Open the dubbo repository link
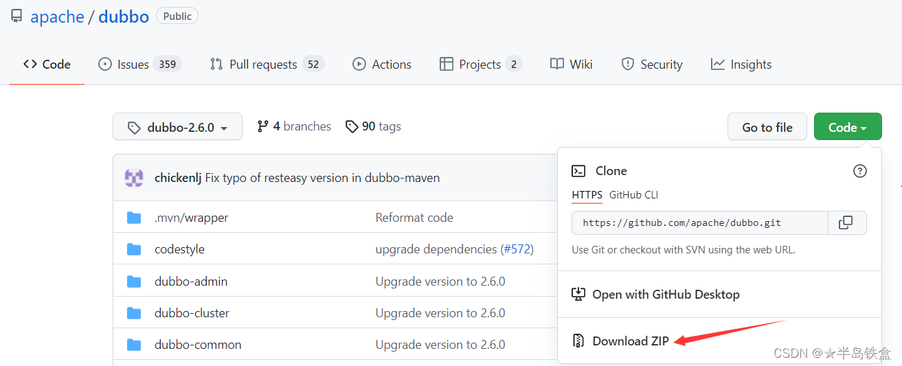Screen dimensions: 902x366 tap(124, 16)
